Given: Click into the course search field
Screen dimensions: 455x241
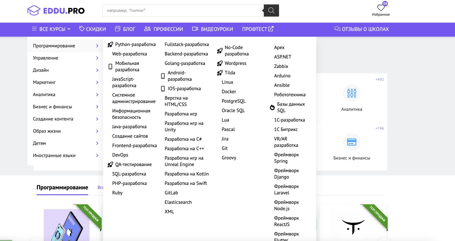Looking at the screenshot, I should pyautogui.click(x=183, y=11).
